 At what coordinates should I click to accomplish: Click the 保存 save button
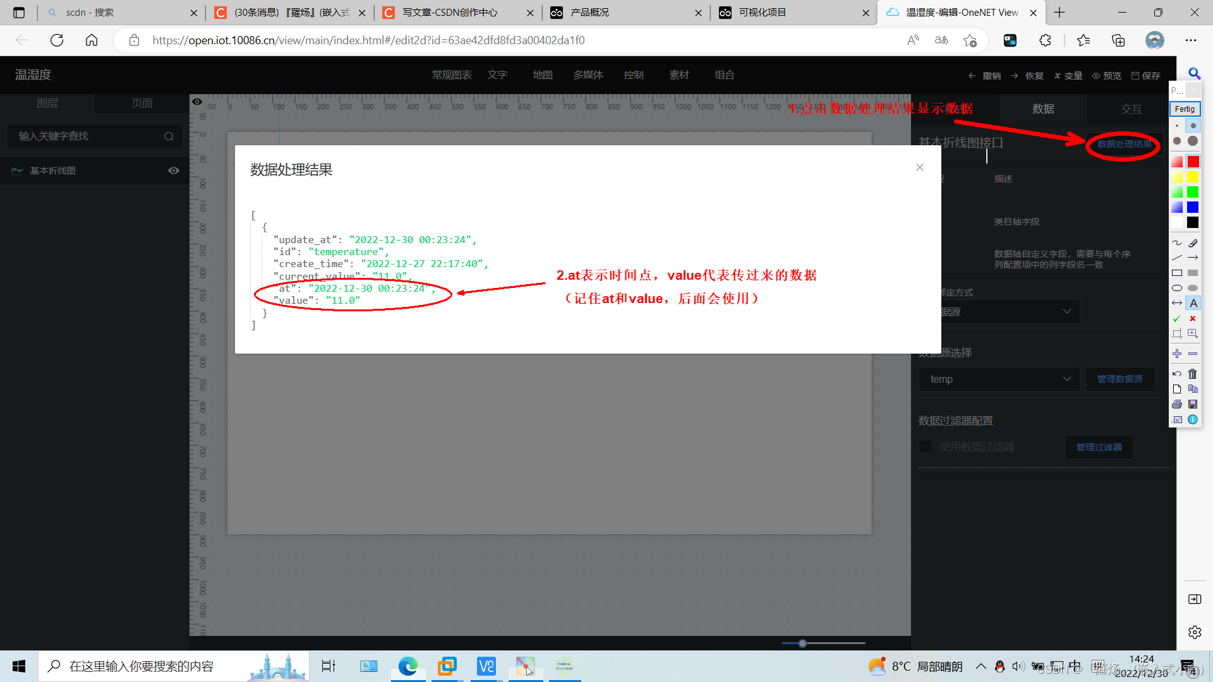click(1146, 75)
